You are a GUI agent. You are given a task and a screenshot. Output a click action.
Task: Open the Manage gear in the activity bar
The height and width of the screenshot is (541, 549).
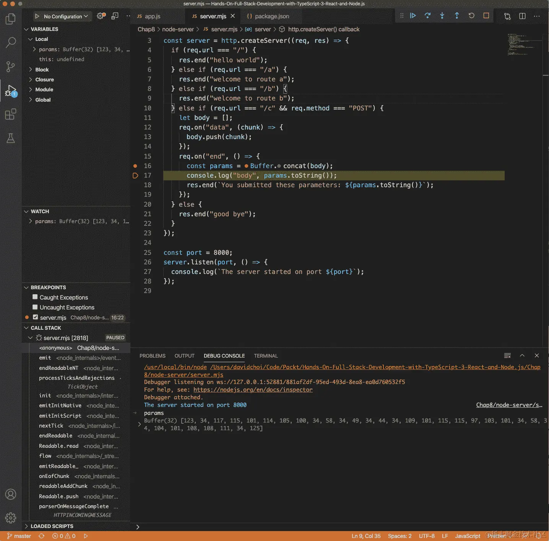point(11,518)
